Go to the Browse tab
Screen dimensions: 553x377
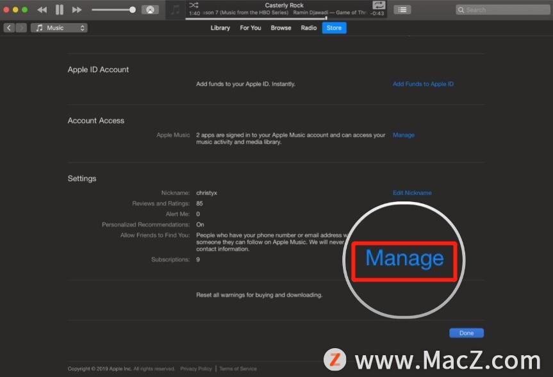point(281,28)
